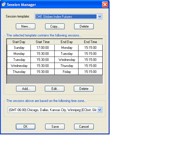Select the End Time cell in Thursday row
Screen dimensions: 184x147
click(90, 72)
